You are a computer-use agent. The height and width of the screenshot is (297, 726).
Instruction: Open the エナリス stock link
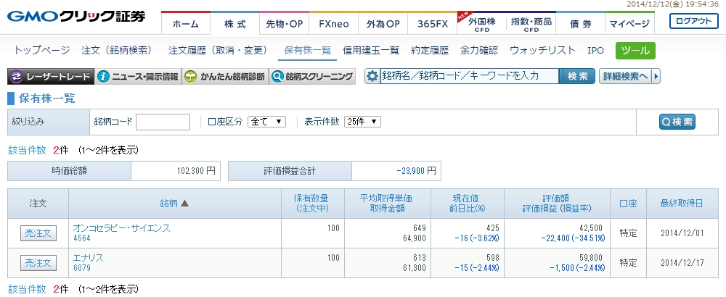click(x=88, y=257)
